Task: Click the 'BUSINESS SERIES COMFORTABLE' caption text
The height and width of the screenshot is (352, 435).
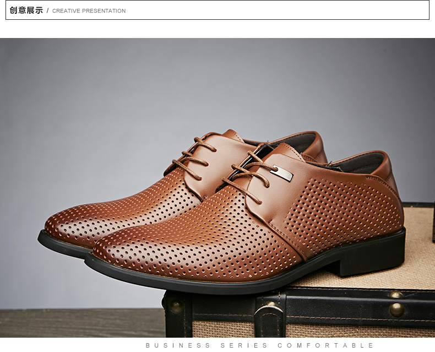Action: pos(259,345)
